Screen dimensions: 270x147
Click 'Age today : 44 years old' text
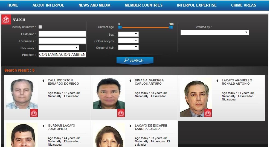tap(64, 138)
